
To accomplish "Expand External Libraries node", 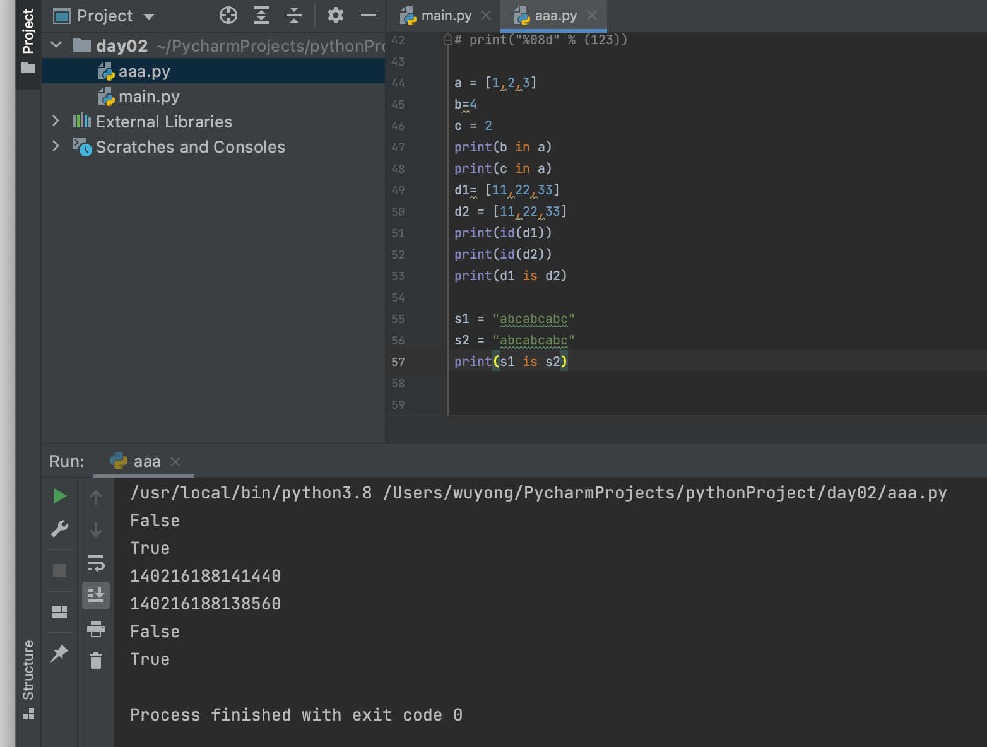I will (56, 121).
